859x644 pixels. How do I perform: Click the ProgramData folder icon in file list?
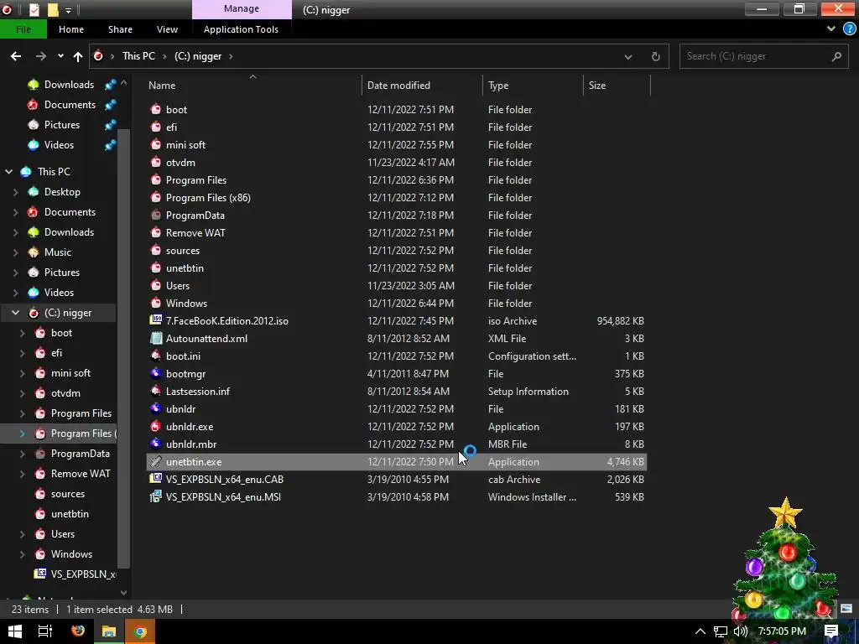(x=156, y=216)
